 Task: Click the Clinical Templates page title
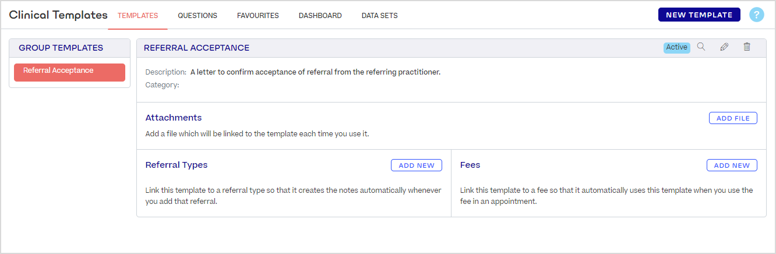point(58,15)
